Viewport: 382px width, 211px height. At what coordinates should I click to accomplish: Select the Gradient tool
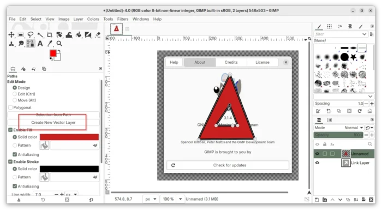(x=88, y=35)
